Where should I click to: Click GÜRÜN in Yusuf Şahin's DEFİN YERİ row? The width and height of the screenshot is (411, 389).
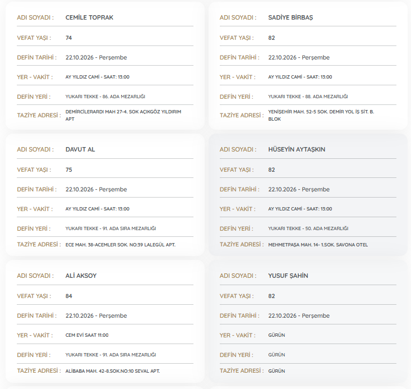(x=276, y=355)
